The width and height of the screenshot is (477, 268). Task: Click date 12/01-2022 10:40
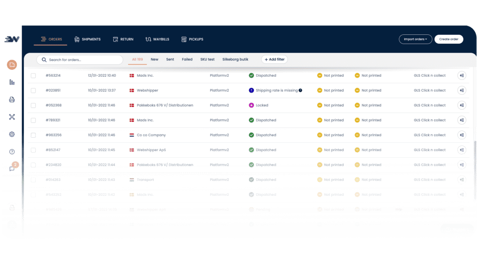tap(102, 75)
